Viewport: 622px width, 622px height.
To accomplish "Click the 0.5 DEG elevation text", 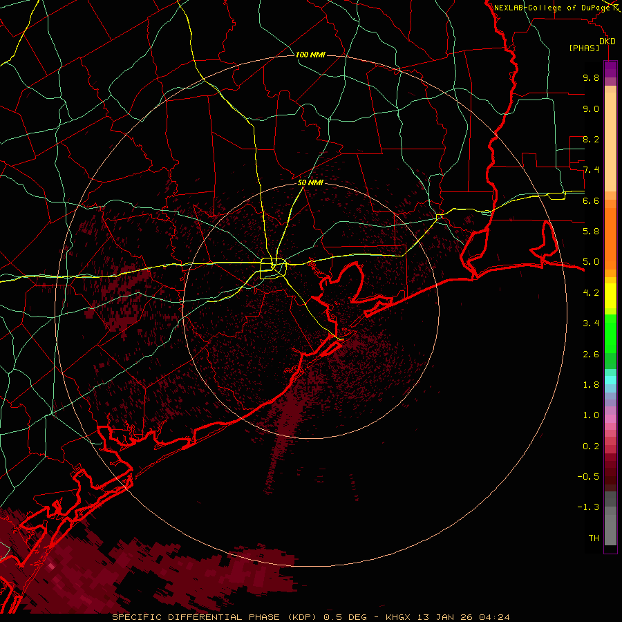I will pos(345,617).
